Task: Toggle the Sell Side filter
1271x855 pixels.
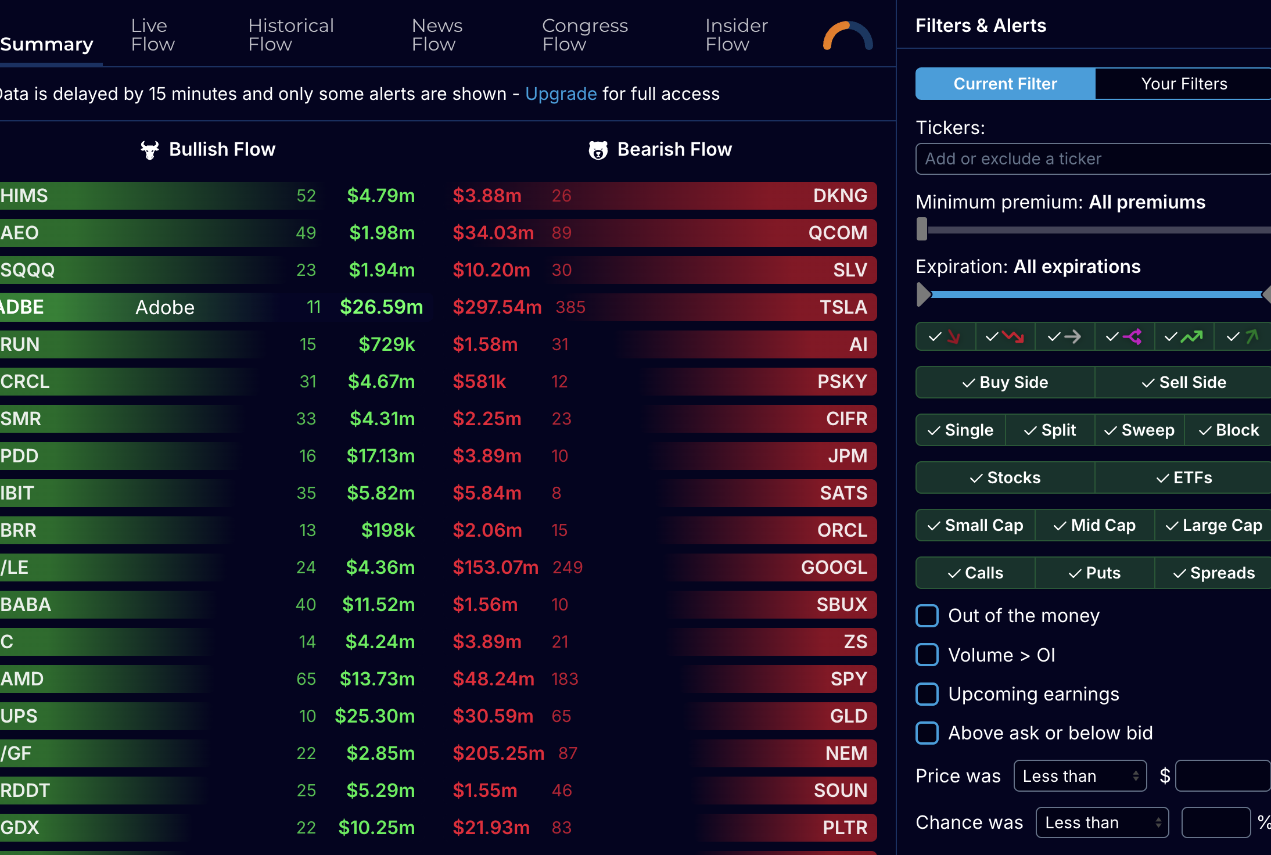Action: click(x=1183, y=382)
